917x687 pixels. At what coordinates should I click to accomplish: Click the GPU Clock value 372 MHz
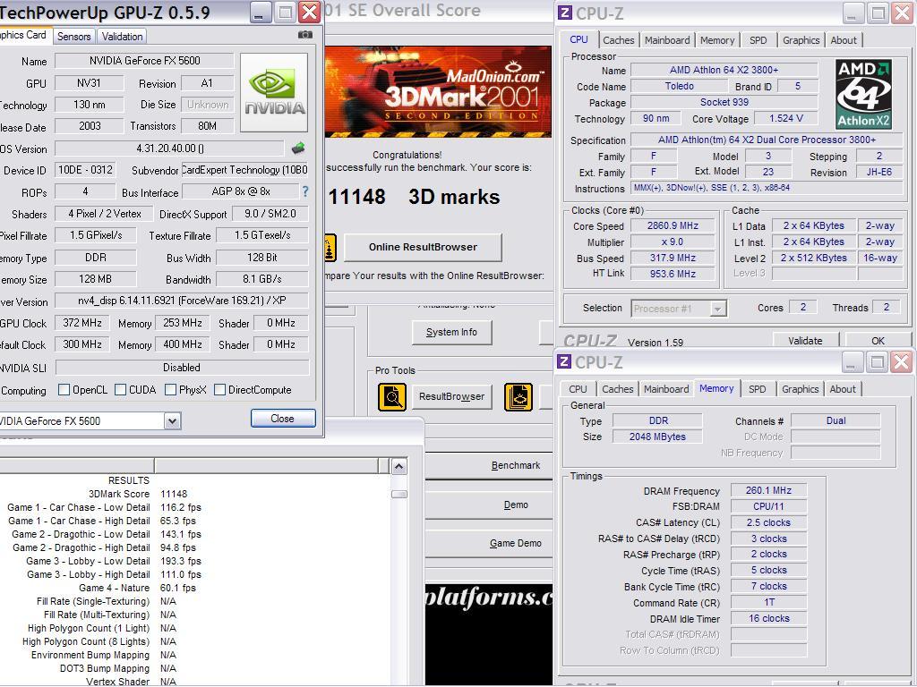[x=81, y=323]
